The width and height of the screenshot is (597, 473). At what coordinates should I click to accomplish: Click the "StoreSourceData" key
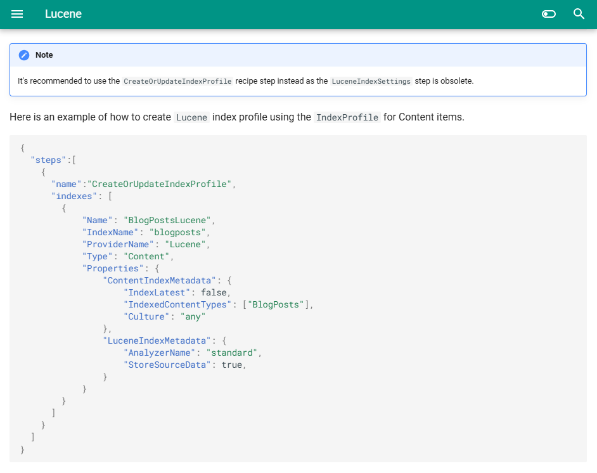(x=167, y=365)
